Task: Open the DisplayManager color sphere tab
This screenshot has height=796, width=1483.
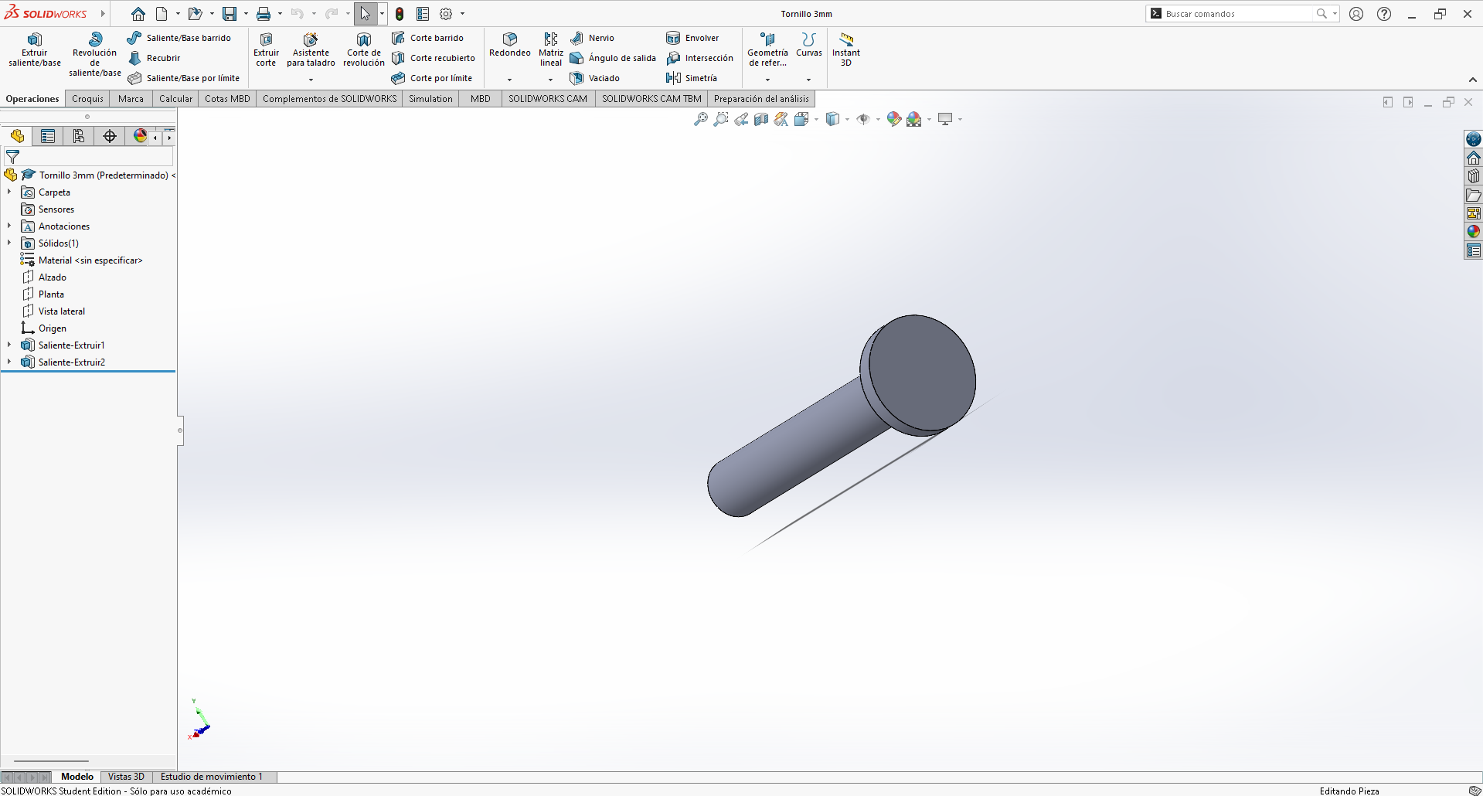Action: (140, 136)
